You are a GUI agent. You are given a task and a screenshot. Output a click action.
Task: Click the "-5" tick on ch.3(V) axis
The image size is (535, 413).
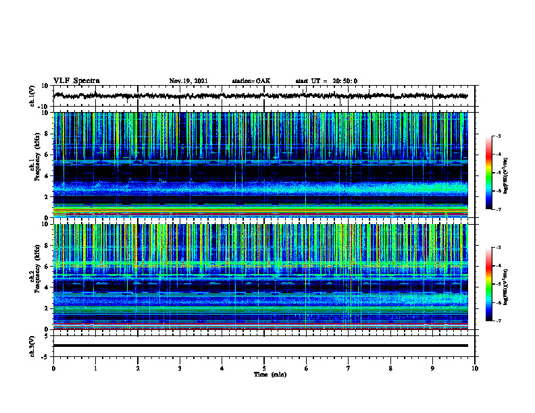tap(45, 357)
